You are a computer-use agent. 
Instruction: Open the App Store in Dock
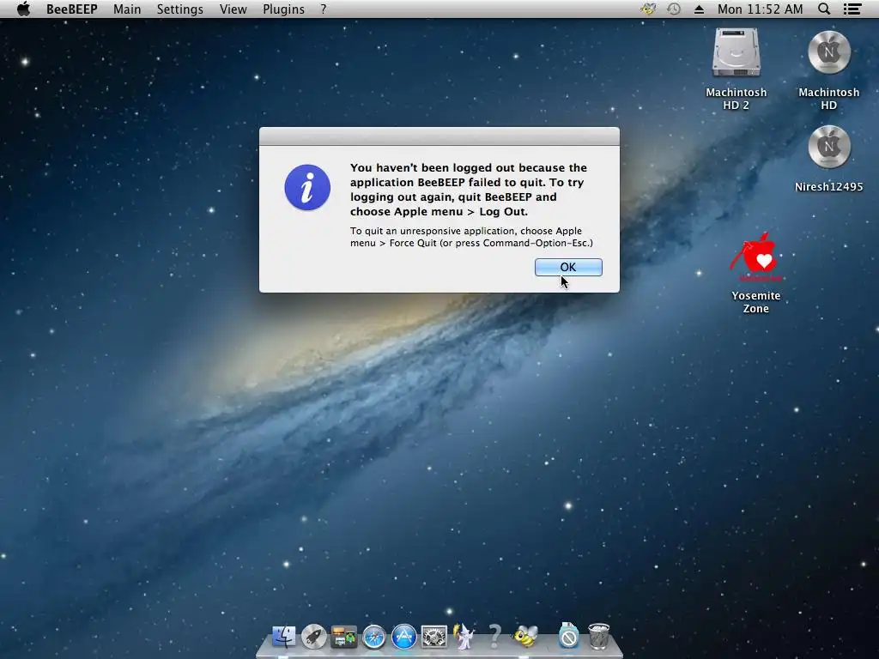[403, 638]
